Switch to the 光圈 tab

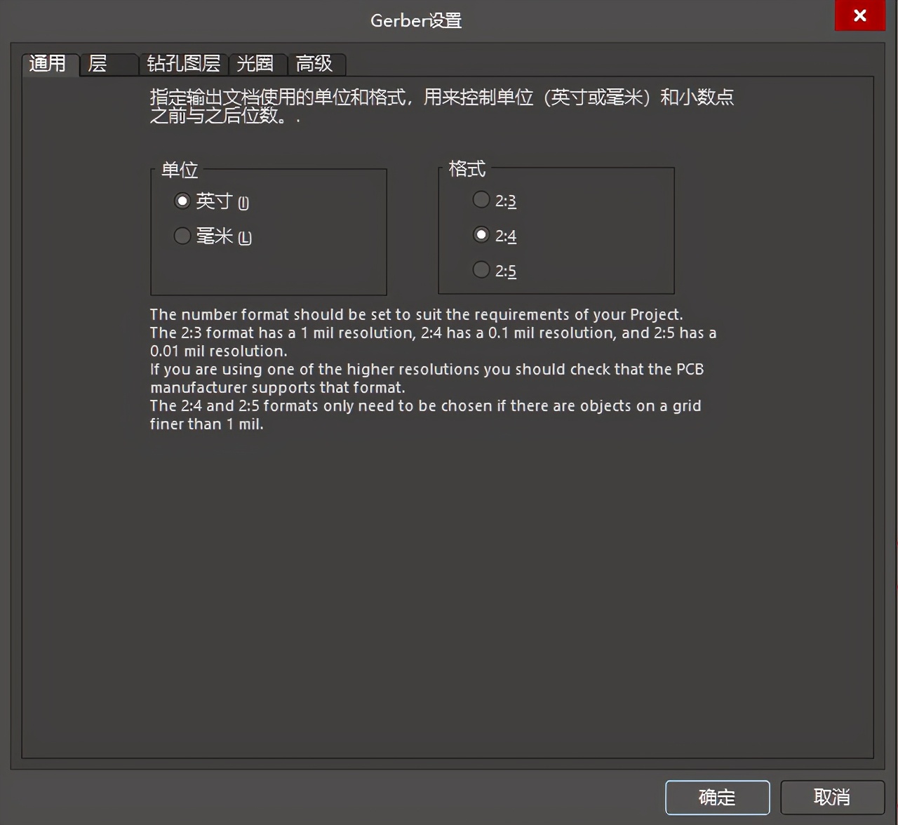256,65
